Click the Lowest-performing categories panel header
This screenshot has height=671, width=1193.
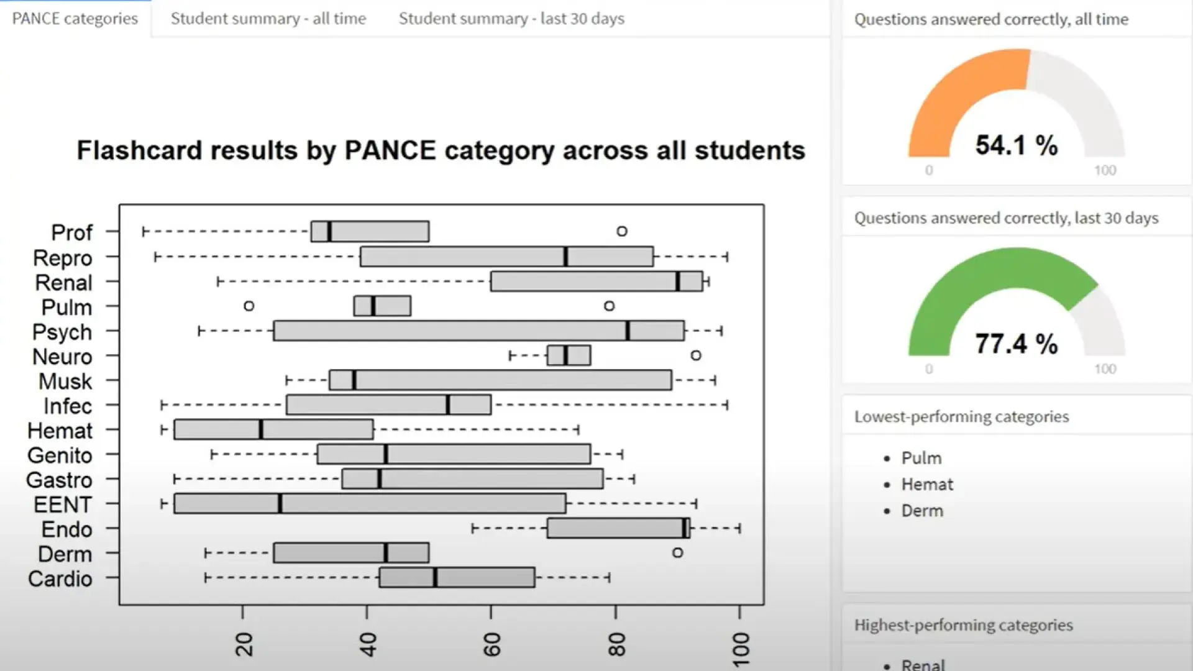click(961, 416)
